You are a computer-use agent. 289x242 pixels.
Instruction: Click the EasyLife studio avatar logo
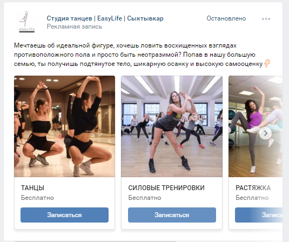[27, 22]
